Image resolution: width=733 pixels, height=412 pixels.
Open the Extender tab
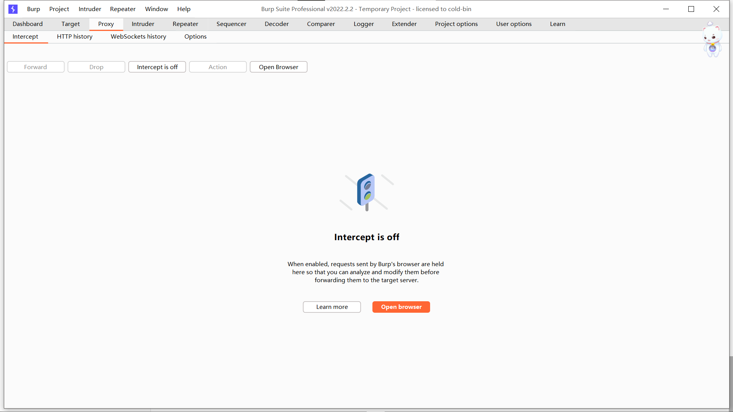[404, 24]
